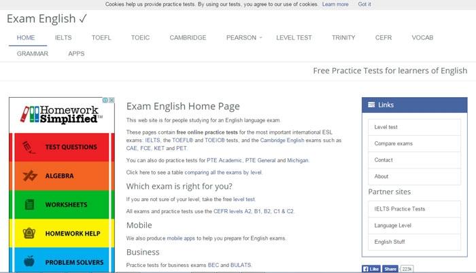Open the Grammar menu item
Viewport: 476px width, 273px height.
click(x=33, y=54)
